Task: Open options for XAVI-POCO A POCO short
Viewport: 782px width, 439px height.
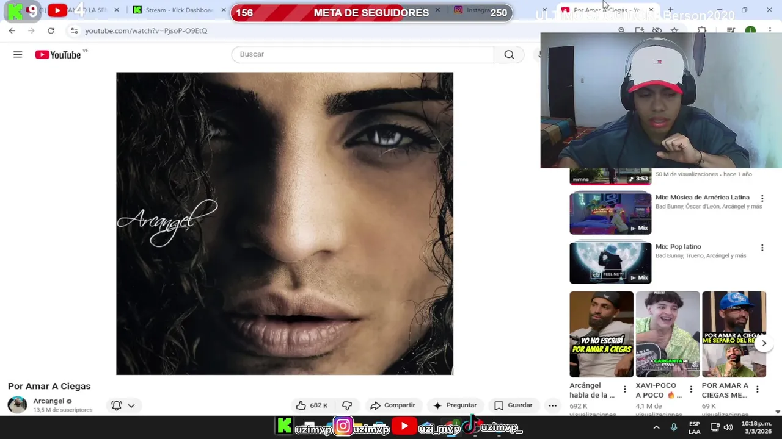Action: (x=691, y=389)
